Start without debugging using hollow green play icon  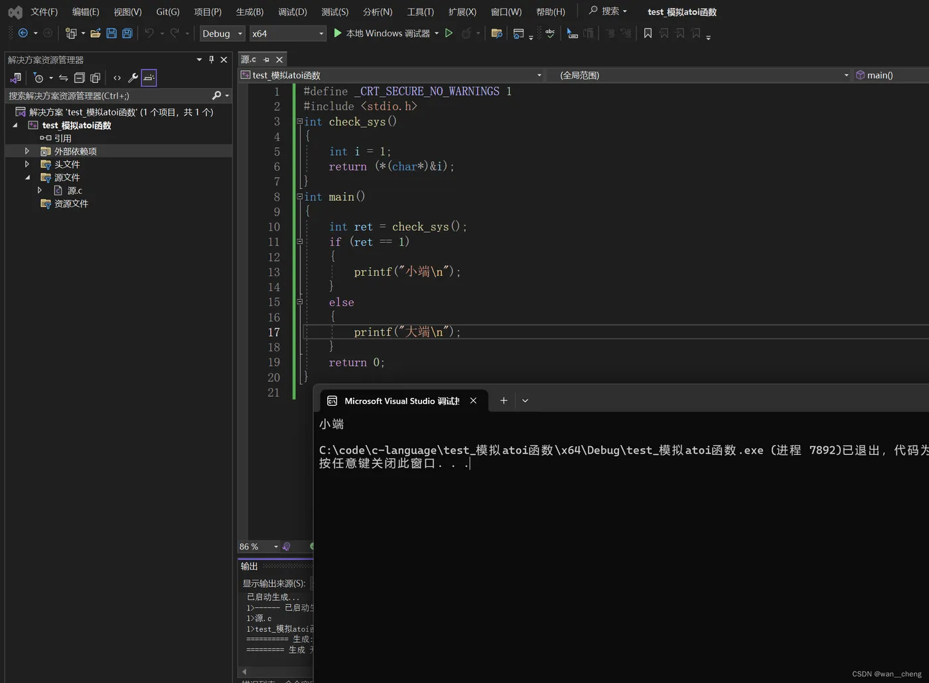click(449, 33)
